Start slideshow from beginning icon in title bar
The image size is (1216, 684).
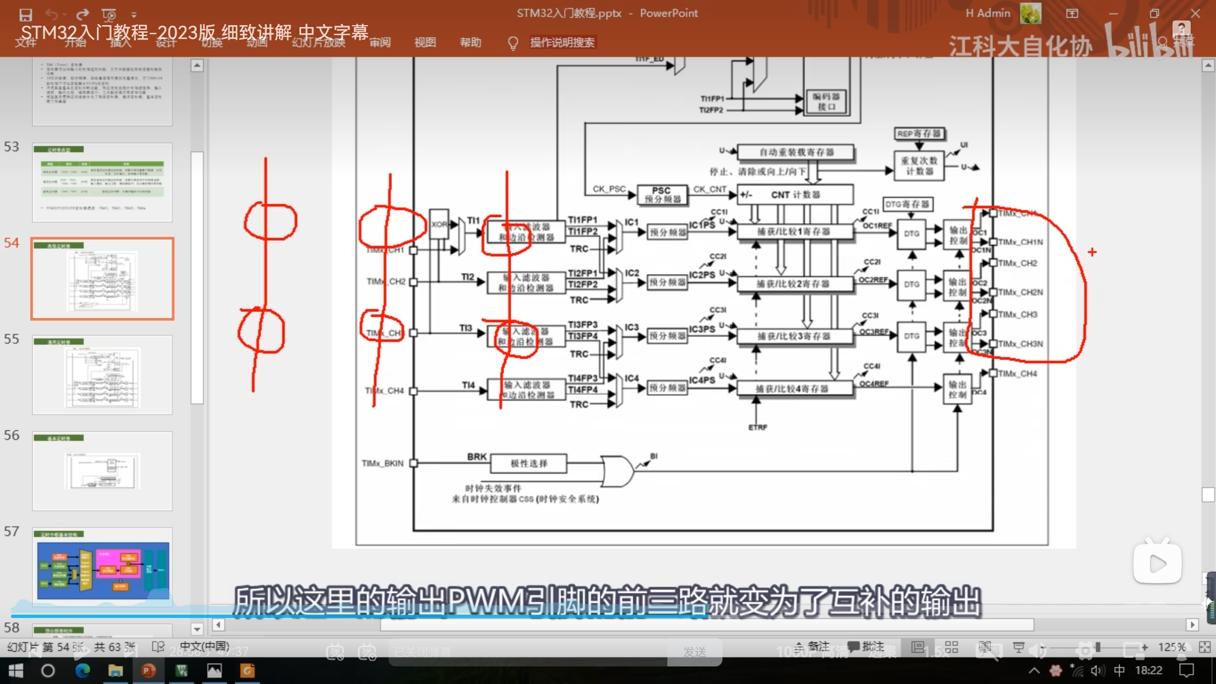(x=109, y=14)
